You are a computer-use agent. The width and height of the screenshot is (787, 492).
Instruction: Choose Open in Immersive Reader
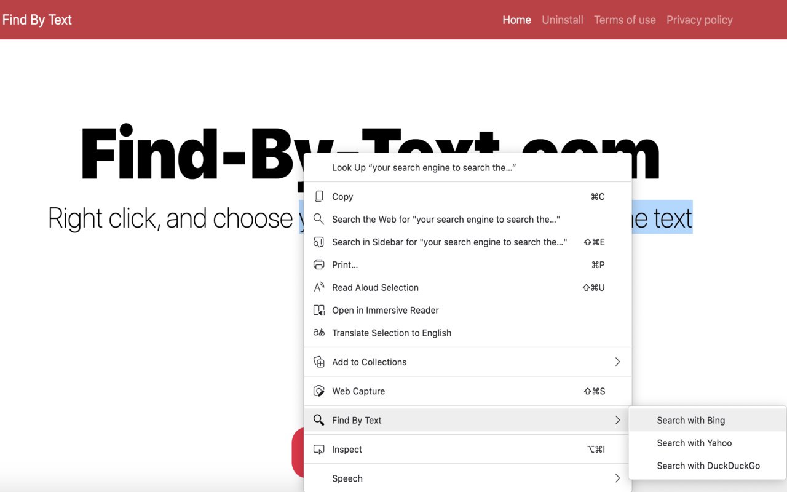pyautogui.click(x=468, y=311)
